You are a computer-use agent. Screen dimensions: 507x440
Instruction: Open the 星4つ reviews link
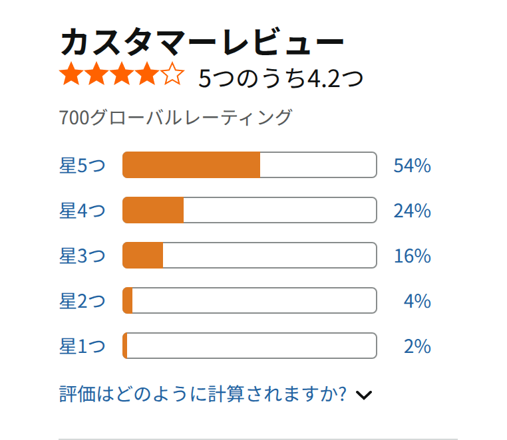83,211
